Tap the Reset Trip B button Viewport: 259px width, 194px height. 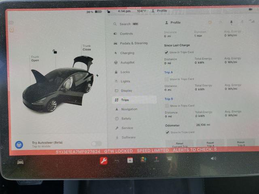click(241, 143)
